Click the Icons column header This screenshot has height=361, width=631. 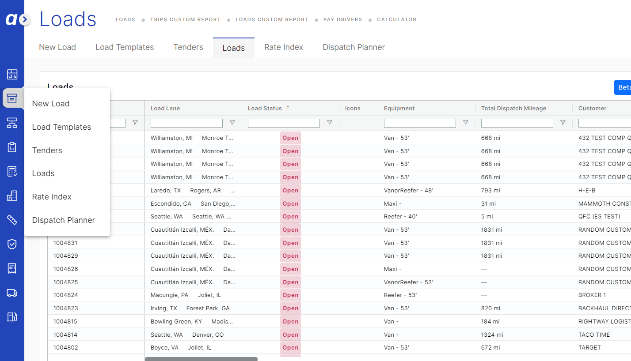click(353, 108)
